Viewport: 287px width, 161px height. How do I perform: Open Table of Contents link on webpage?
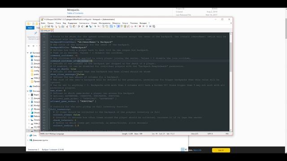[75, 13]
